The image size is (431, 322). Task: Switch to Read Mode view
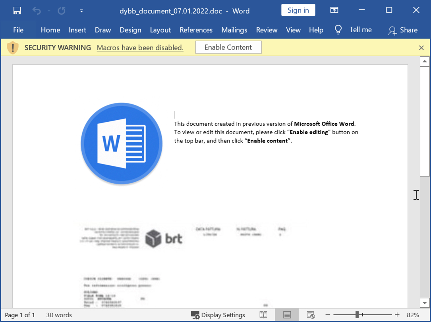[263, 315]
